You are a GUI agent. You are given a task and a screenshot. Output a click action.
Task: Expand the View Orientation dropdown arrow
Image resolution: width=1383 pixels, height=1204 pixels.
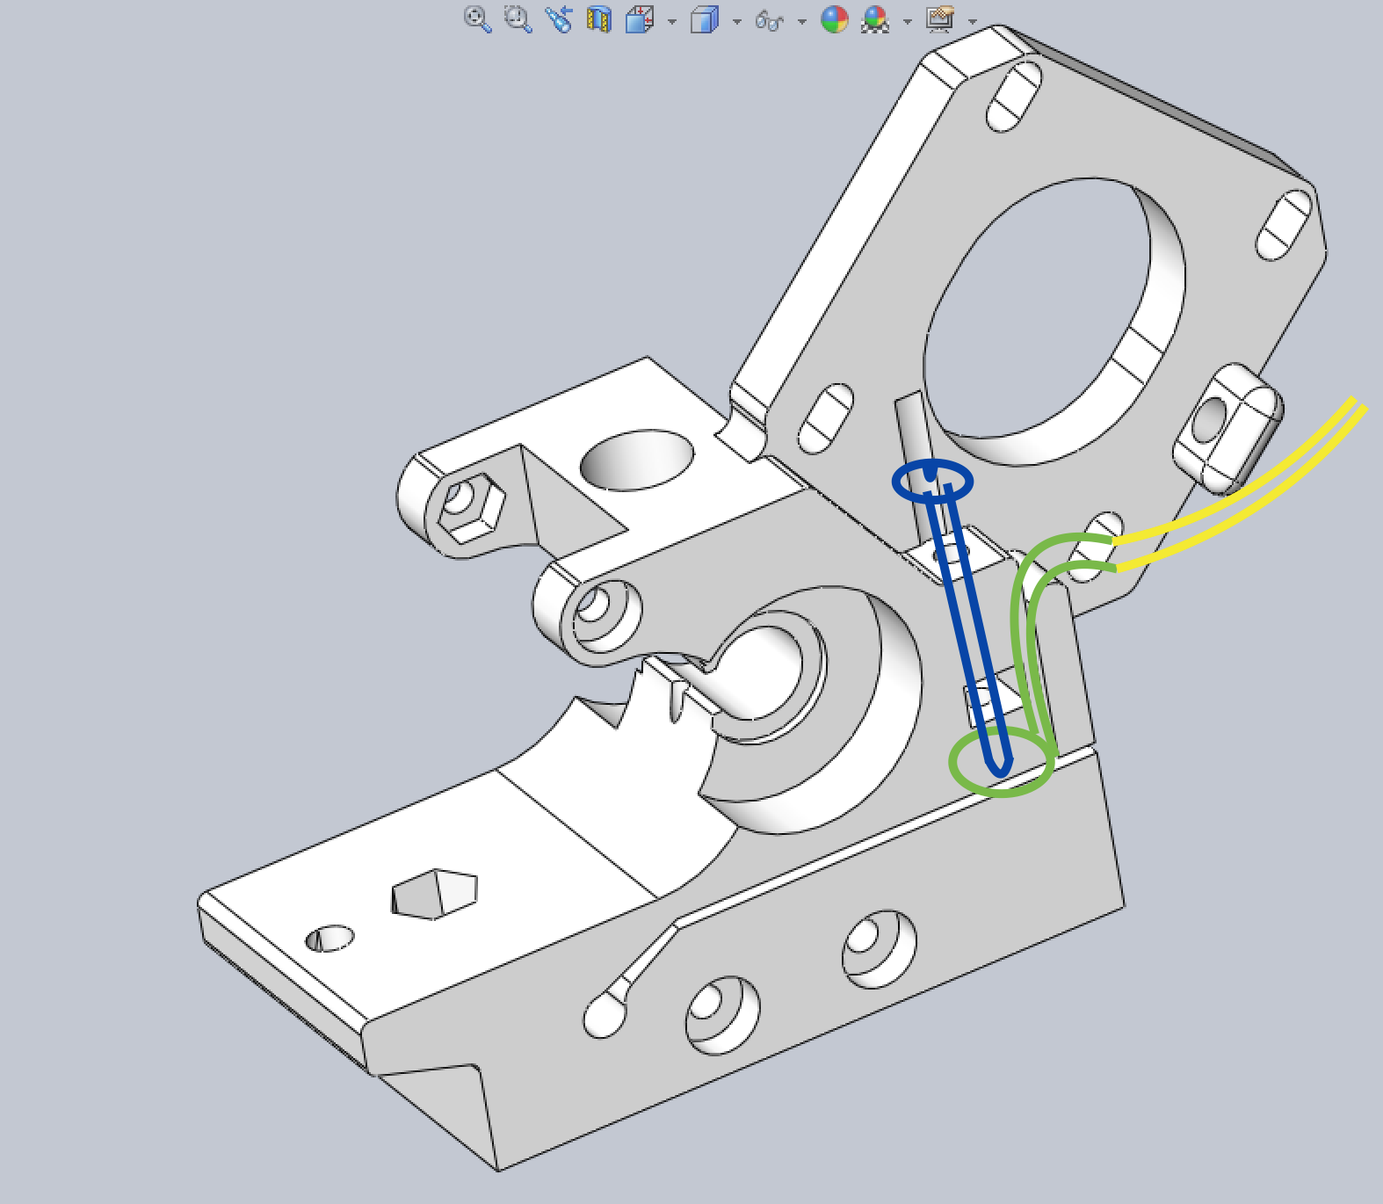pos(672,21)
